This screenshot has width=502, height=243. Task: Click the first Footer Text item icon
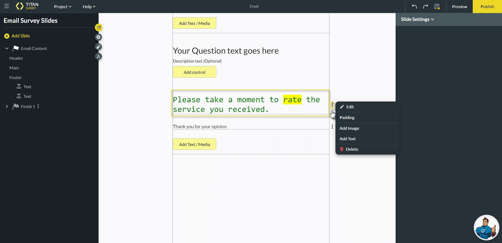tap(19, 86)
